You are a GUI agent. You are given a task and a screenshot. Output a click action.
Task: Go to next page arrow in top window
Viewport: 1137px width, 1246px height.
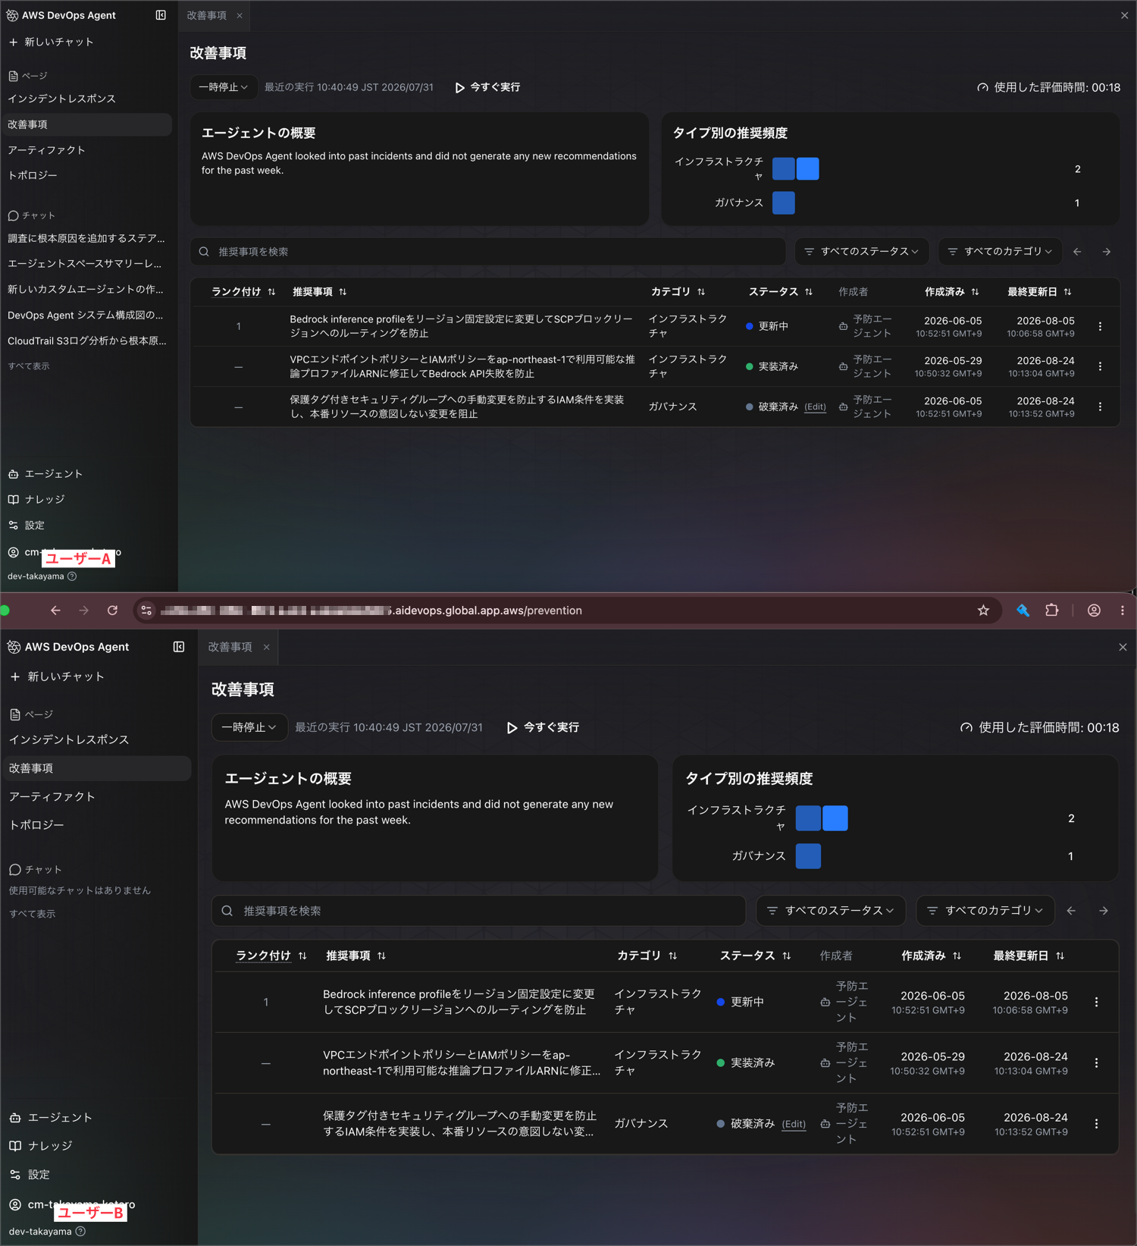1107,251
